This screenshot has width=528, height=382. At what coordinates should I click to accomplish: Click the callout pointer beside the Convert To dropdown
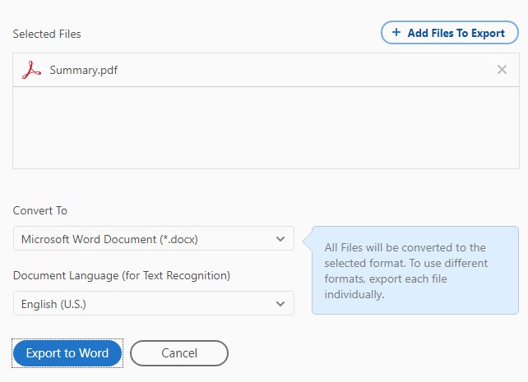point(307,241)
